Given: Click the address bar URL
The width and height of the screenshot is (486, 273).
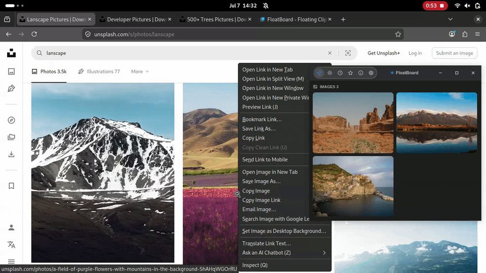Looking at the screenshot, I should [134, 34].
